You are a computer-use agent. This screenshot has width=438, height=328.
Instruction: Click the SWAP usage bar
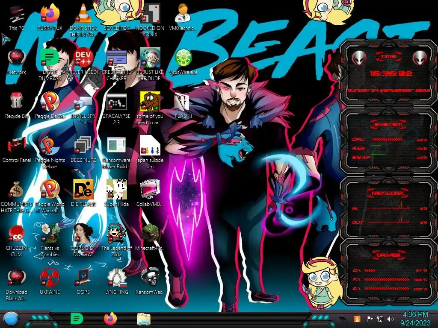pyautogui.click(x=378, y=154)
